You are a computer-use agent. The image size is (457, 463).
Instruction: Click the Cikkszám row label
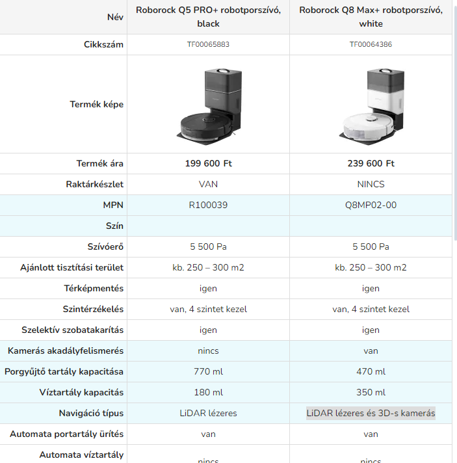pyautogui.click(x=103, y=44)
